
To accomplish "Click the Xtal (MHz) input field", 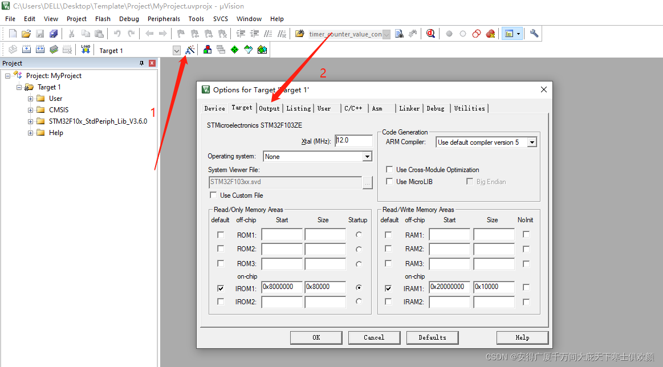I will point(353,140).
